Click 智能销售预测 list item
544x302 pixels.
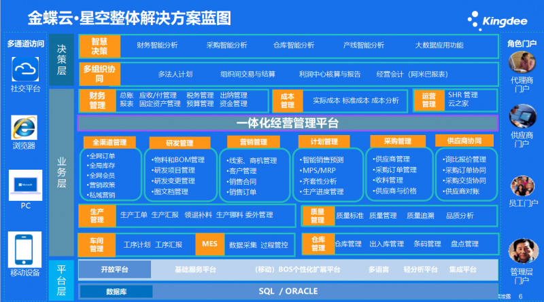coord(322,159)
